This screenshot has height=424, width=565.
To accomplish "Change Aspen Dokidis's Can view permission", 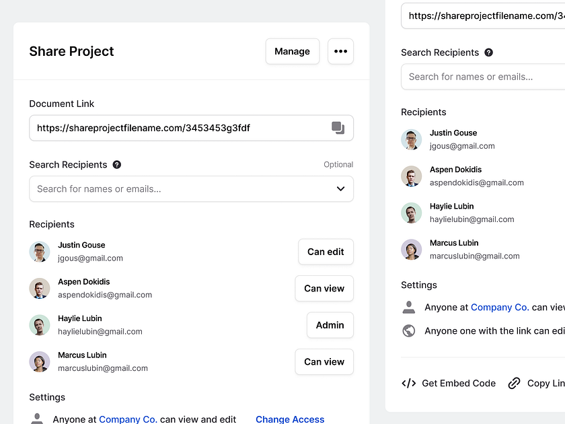I will pyautogui.click(x=324, y=288).
